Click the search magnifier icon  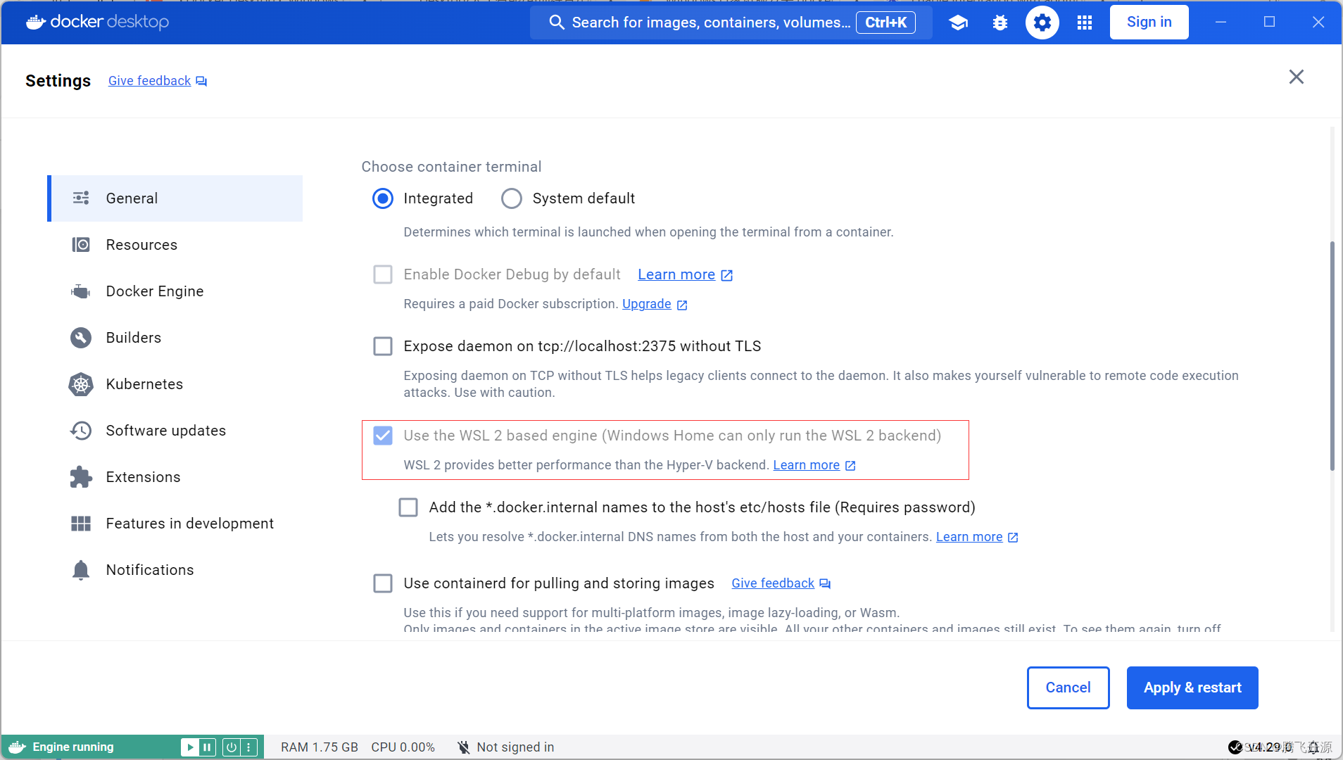pyautogui.click(x=557, y=23)
